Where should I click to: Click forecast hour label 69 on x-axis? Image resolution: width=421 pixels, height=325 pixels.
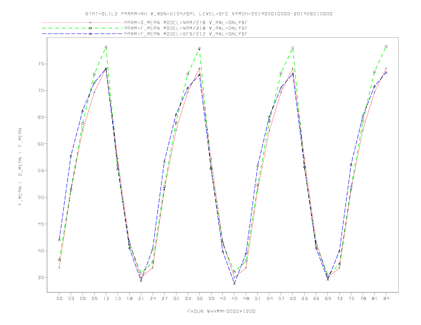pyautogui.click(x=328, y=298)
